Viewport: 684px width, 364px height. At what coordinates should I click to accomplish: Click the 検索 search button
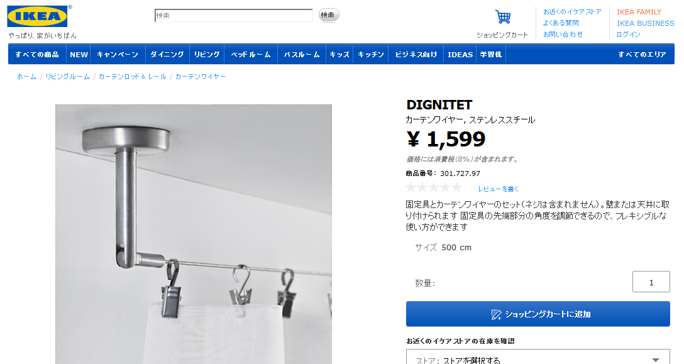click(x=328, y=15)
